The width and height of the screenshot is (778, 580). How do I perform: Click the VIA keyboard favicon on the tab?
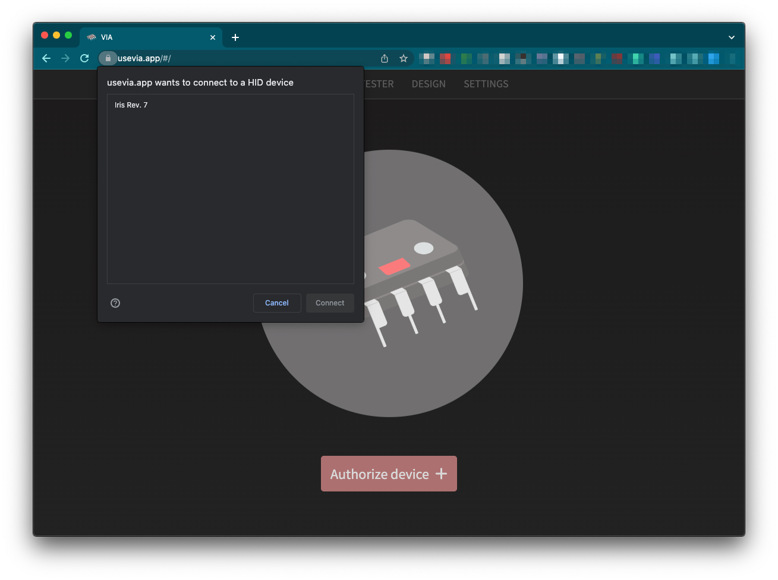click(92, 37)
